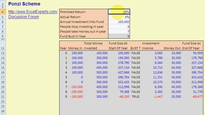Select the 193,000 start of year cell

pos(124,58)
